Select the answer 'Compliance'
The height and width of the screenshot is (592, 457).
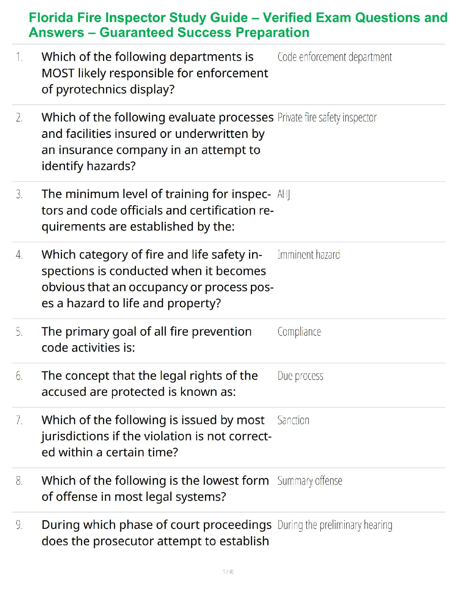[x=299, y=332]
